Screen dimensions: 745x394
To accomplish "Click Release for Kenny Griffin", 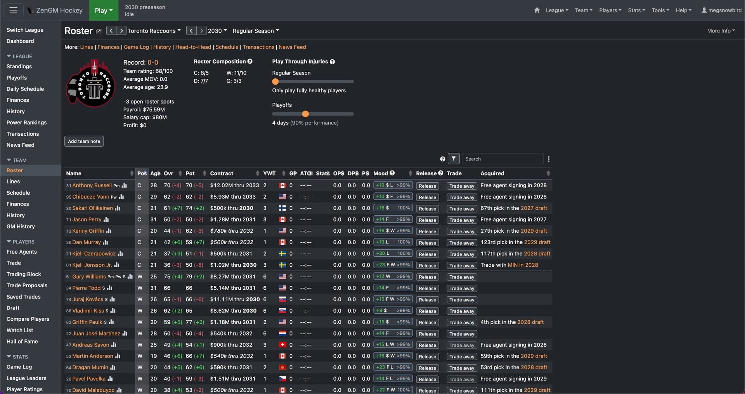I will [427, 232].
